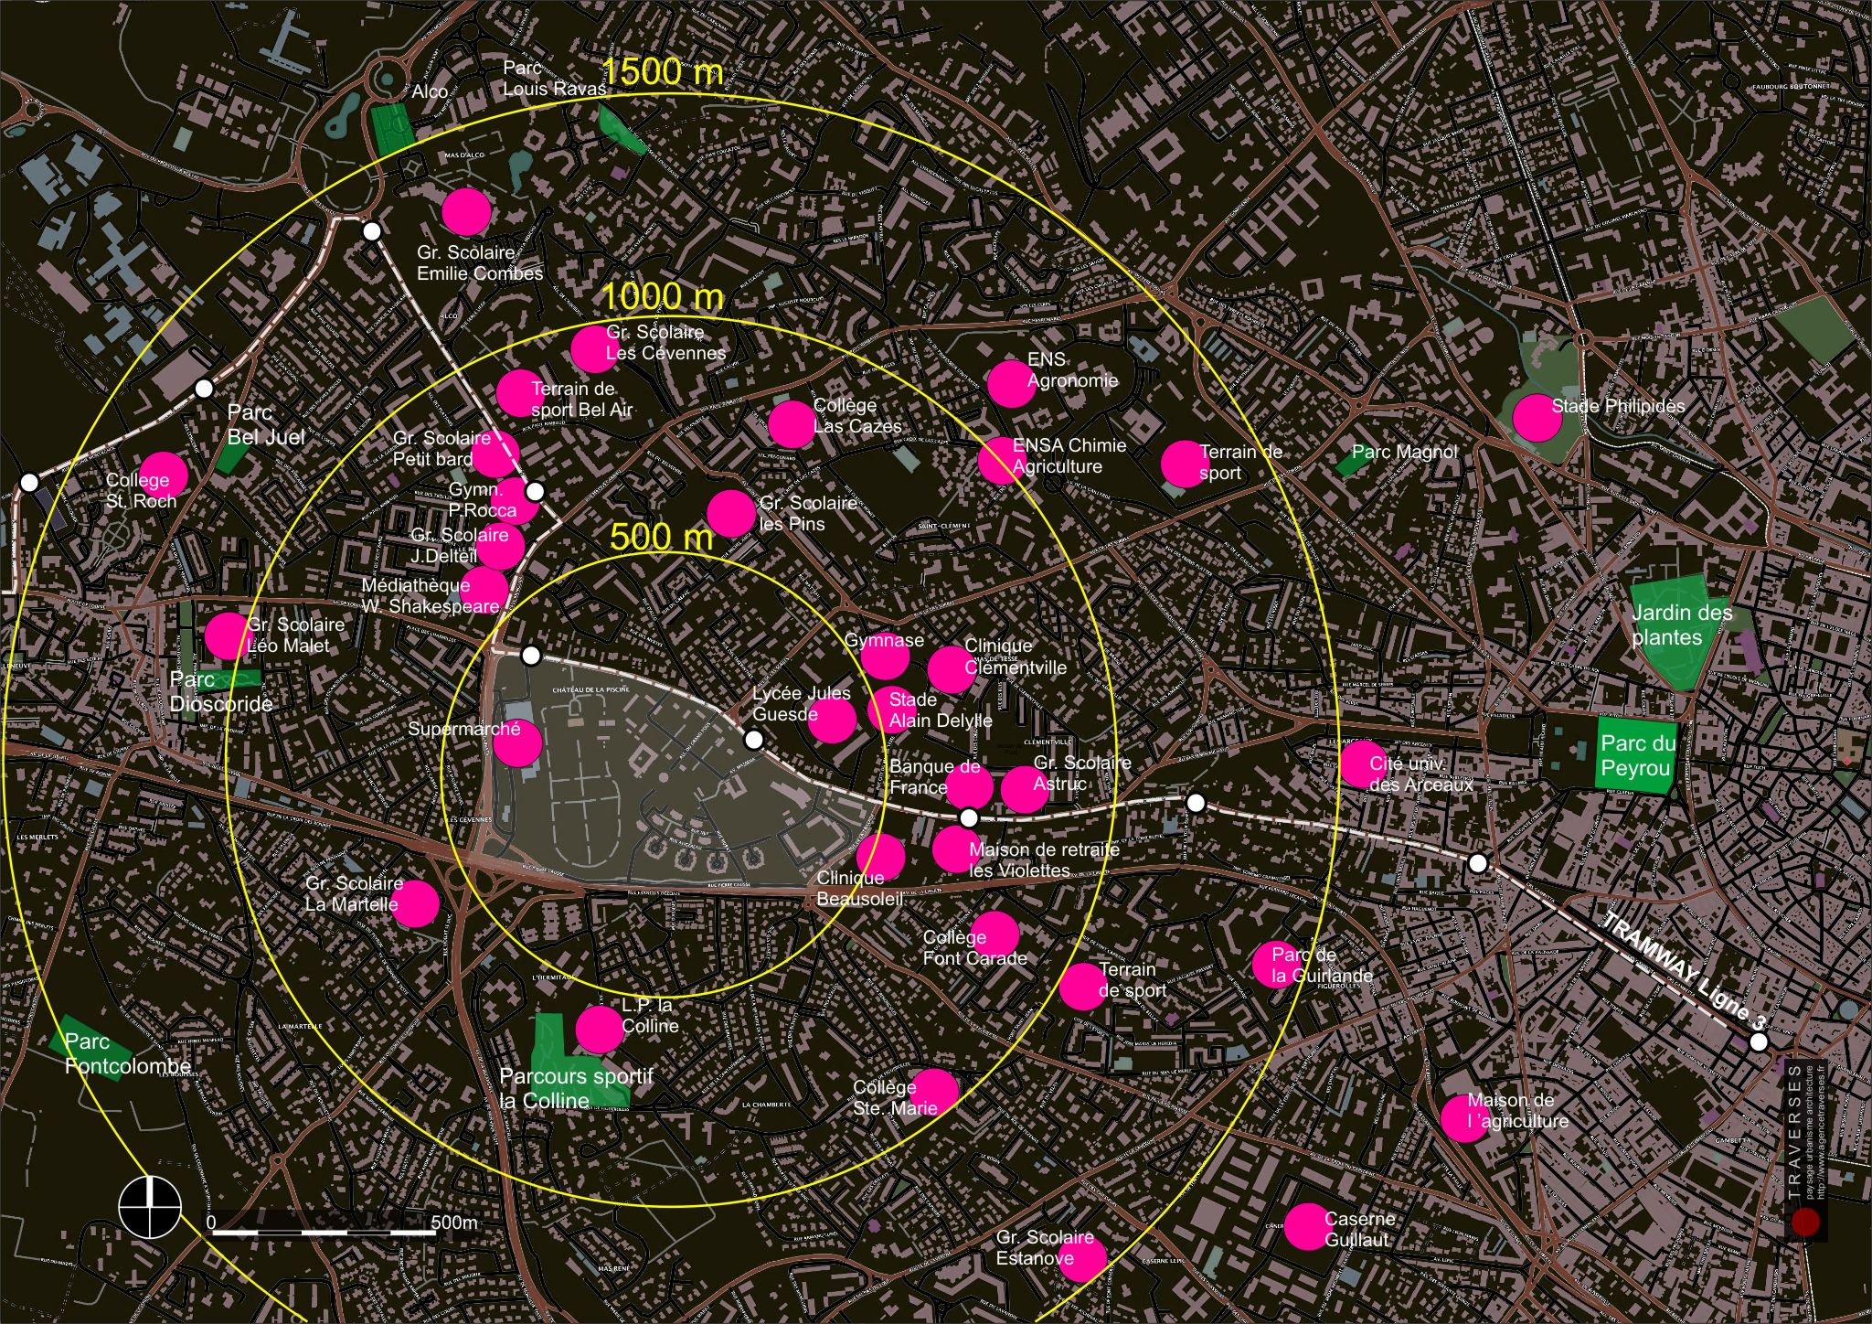Click the red Traverses logo dot
The height and width of the screenshot is (1324, 1872).
click(1804, 1223)
